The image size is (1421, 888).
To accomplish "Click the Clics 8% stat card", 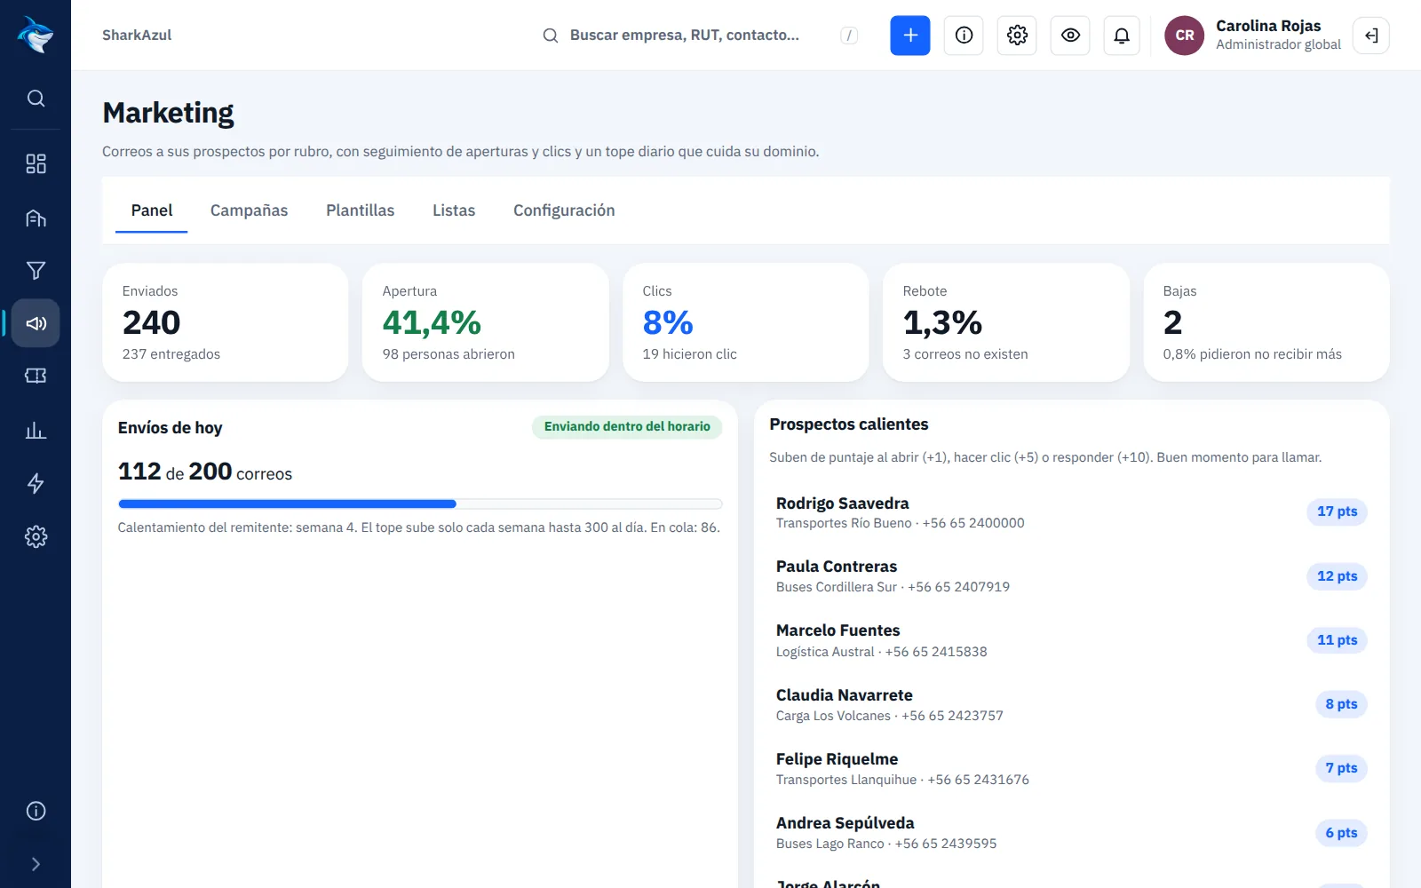I will [746, 322].
